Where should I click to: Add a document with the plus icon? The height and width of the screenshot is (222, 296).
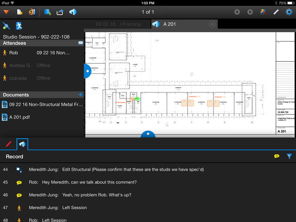tap(81, 95)
